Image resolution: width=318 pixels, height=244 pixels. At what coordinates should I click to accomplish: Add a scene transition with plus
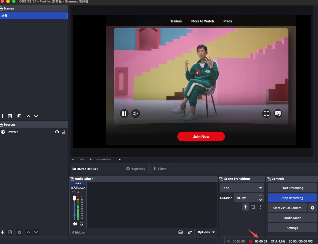click(246, 207)
